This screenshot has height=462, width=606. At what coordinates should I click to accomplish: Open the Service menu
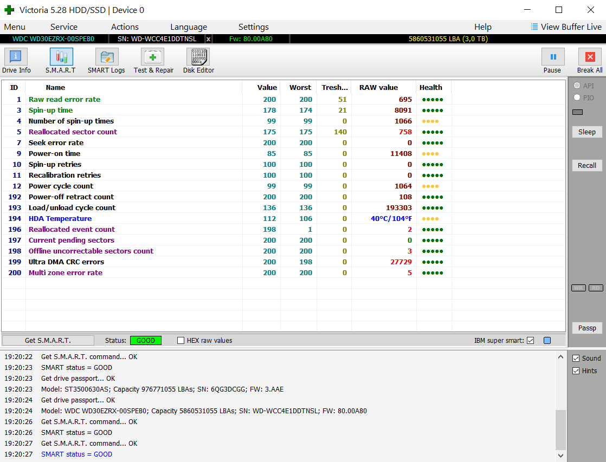point(64,27)
